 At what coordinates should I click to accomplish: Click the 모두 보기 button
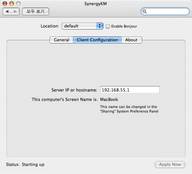36,12
